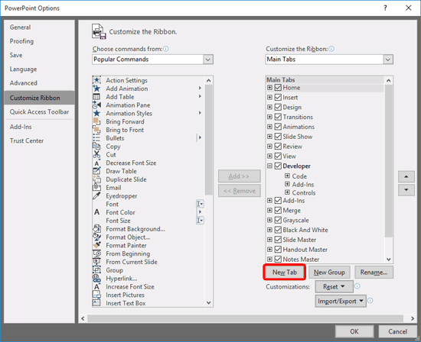
Task: Expand the Home tab tree node
Action: click(269, 88)
